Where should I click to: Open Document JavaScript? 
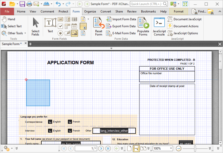184,19
